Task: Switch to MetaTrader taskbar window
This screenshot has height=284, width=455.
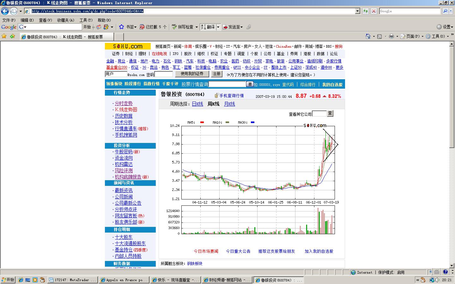Action: tap(73, 280)
